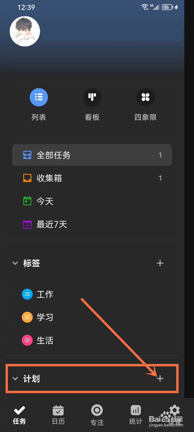Switch to the 日历 calendar tab
Image resolution: width=194 pixels, height=432 pixels.
pos(58,415)
